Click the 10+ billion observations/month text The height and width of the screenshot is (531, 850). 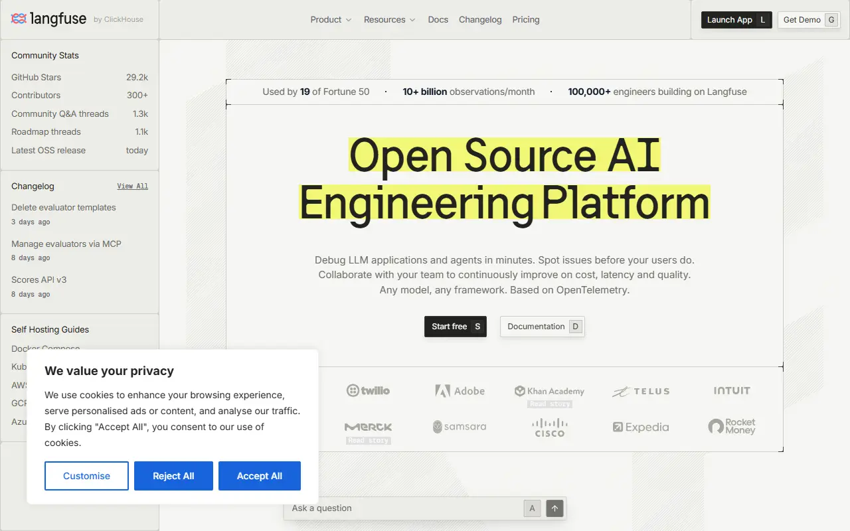tap(469, 92)
